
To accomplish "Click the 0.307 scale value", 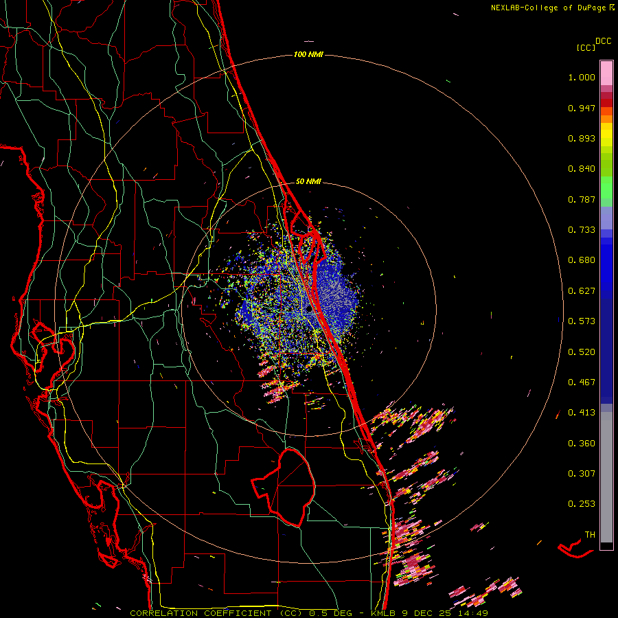I will 582,474.
